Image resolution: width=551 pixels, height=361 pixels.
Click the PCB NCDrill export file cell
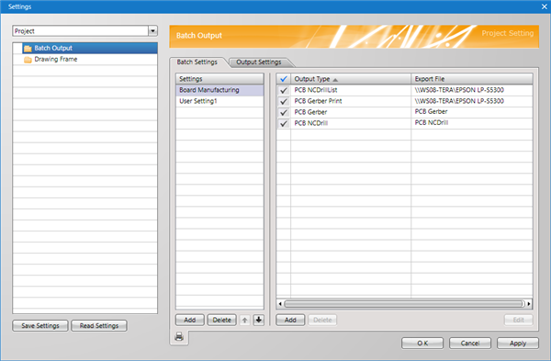click(x=472, y=123)
